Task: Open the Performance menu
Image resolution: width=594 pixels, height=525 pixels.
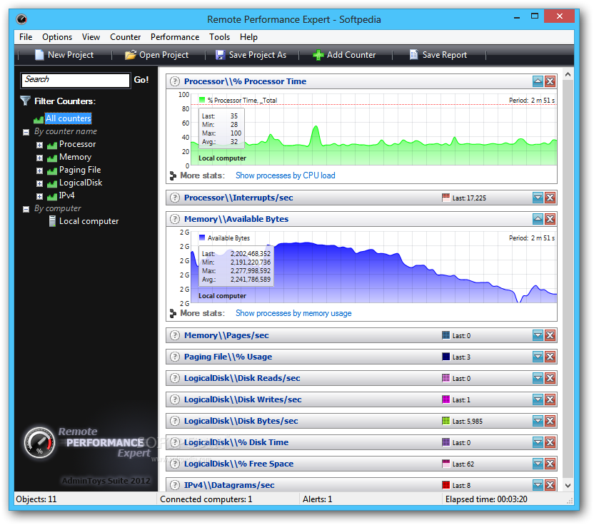Action: 175,37
